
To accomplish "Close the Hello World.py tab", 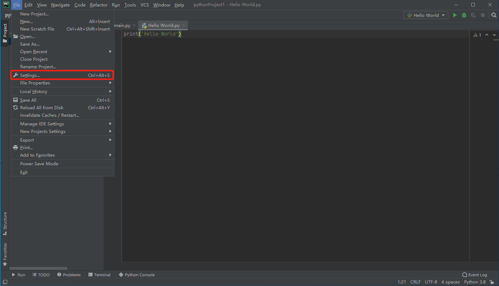I will [x=183, y=26].
